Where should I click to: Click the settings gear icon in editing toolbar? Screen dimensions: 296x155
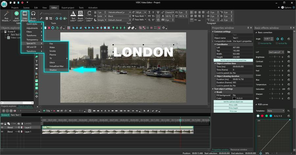coord(163,28)
